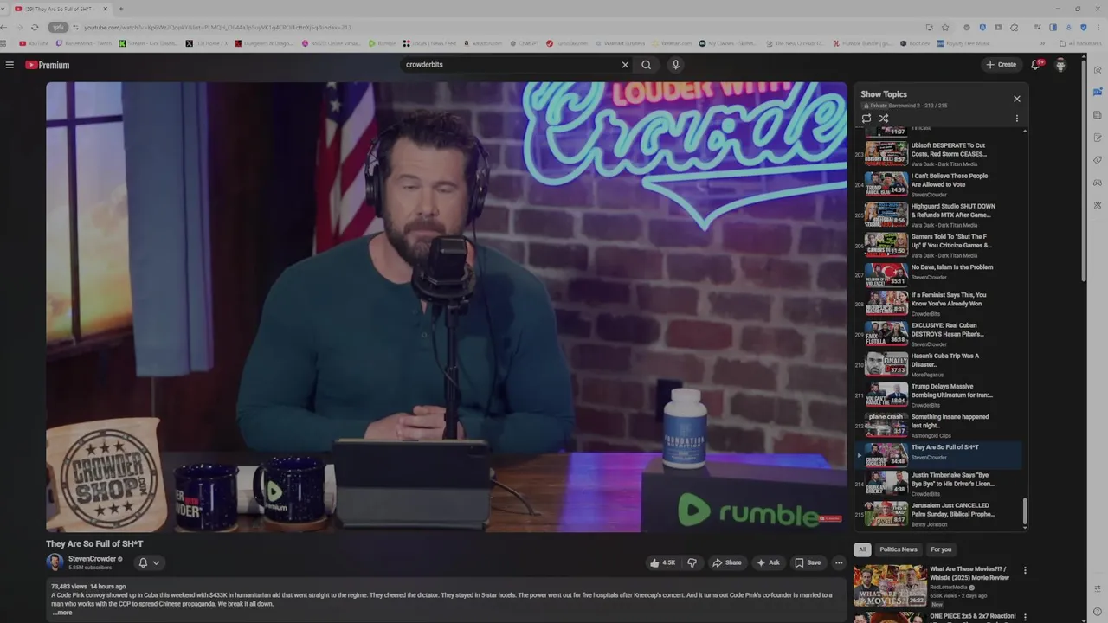
Task: Open the subscription notification bell dropdown
Action: point(149,562)
